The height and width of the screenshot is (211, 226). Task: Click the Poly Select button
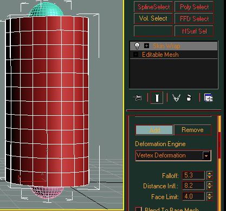point(194,7)
